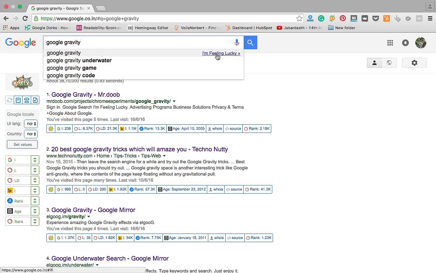Click the SEOquake logo

coord(22,82)
